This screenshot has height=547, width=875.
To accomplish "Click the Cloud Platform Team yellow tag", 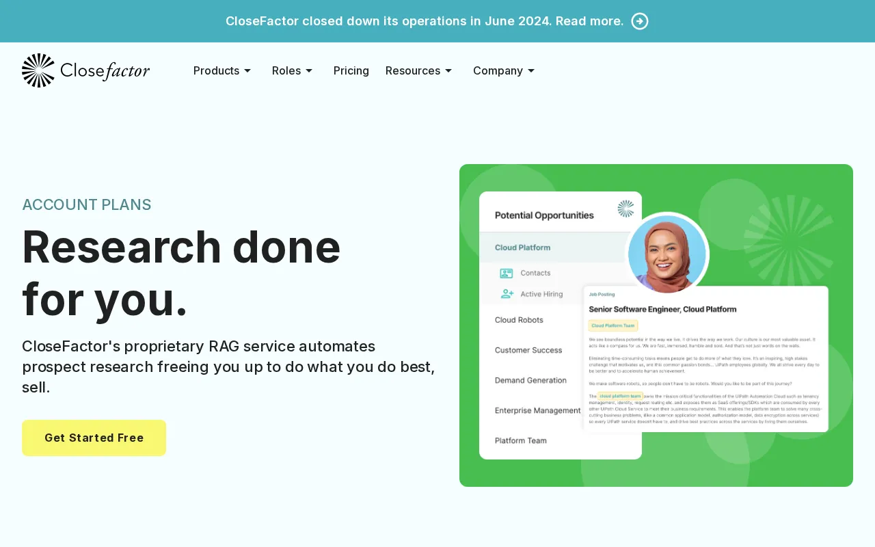I will pos(613,325).
